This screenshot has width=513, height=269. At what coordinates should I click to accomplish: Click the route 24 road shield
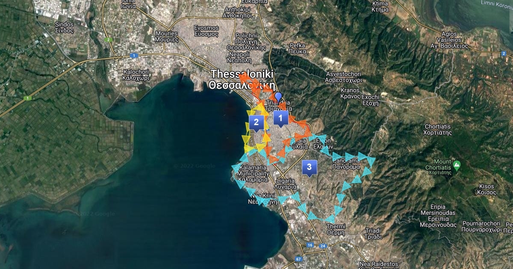[323, 246]
